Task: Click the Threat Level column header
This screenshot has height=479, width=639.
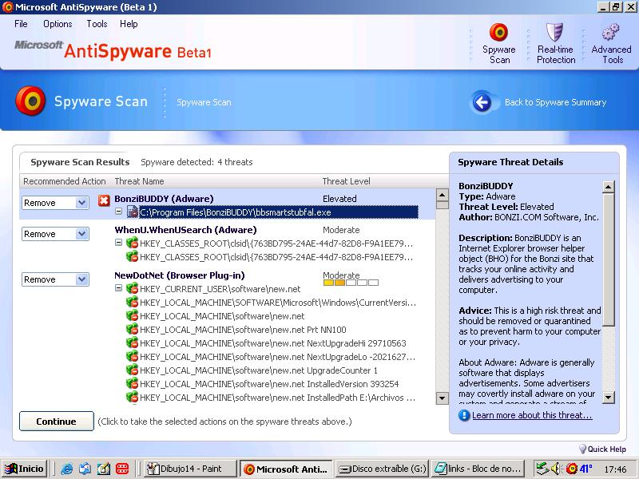Action: [x=347, y=181]
